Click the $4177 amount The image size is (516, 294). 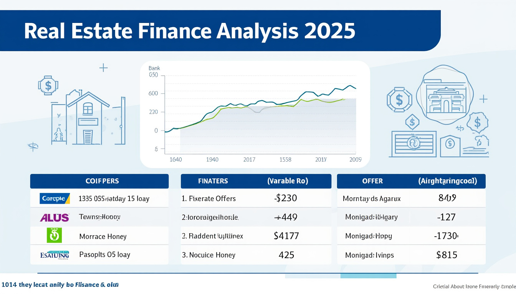[x=286, y=236]
